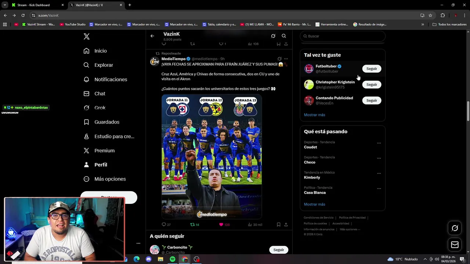Viewport: 470px width, 264px height.
Task: Open Casa Blanca trend options
Action: click(x=379, y=188)
